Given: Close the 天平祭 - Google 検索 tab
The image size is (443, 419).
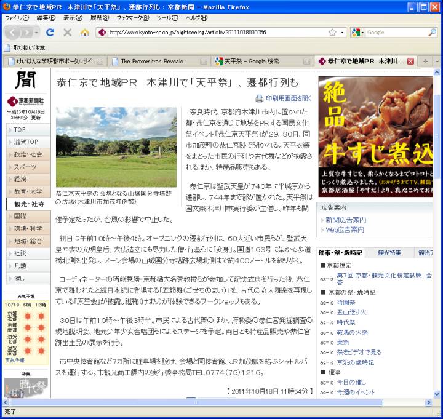Looking at the screenshot, I should [306, 61].
